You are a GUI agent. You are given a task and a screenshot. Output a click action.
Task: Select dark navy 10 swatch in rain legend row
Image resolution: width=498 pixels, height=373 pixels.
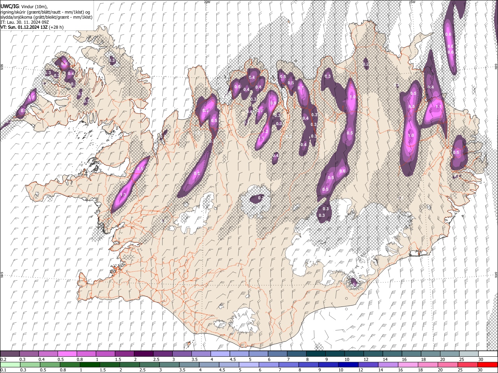pyautogui.click(x=348, y=364)
